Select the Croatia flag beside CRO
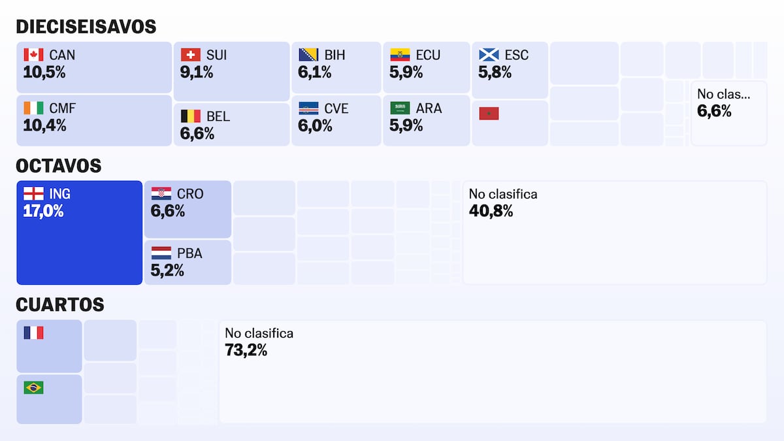 (161, 194)
